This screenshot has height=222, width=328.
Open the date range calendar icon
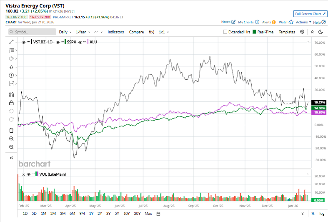click(158, 214)
